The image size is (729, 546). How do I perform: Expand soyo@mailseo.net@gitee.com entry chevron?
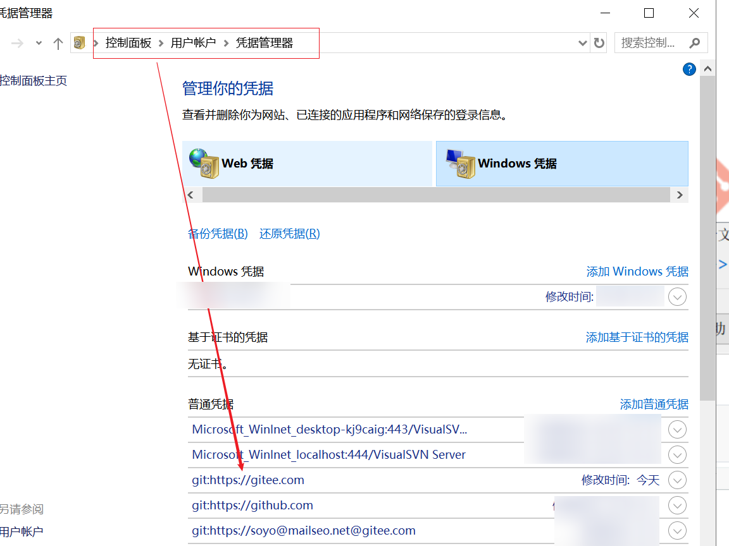click(677, 531)
